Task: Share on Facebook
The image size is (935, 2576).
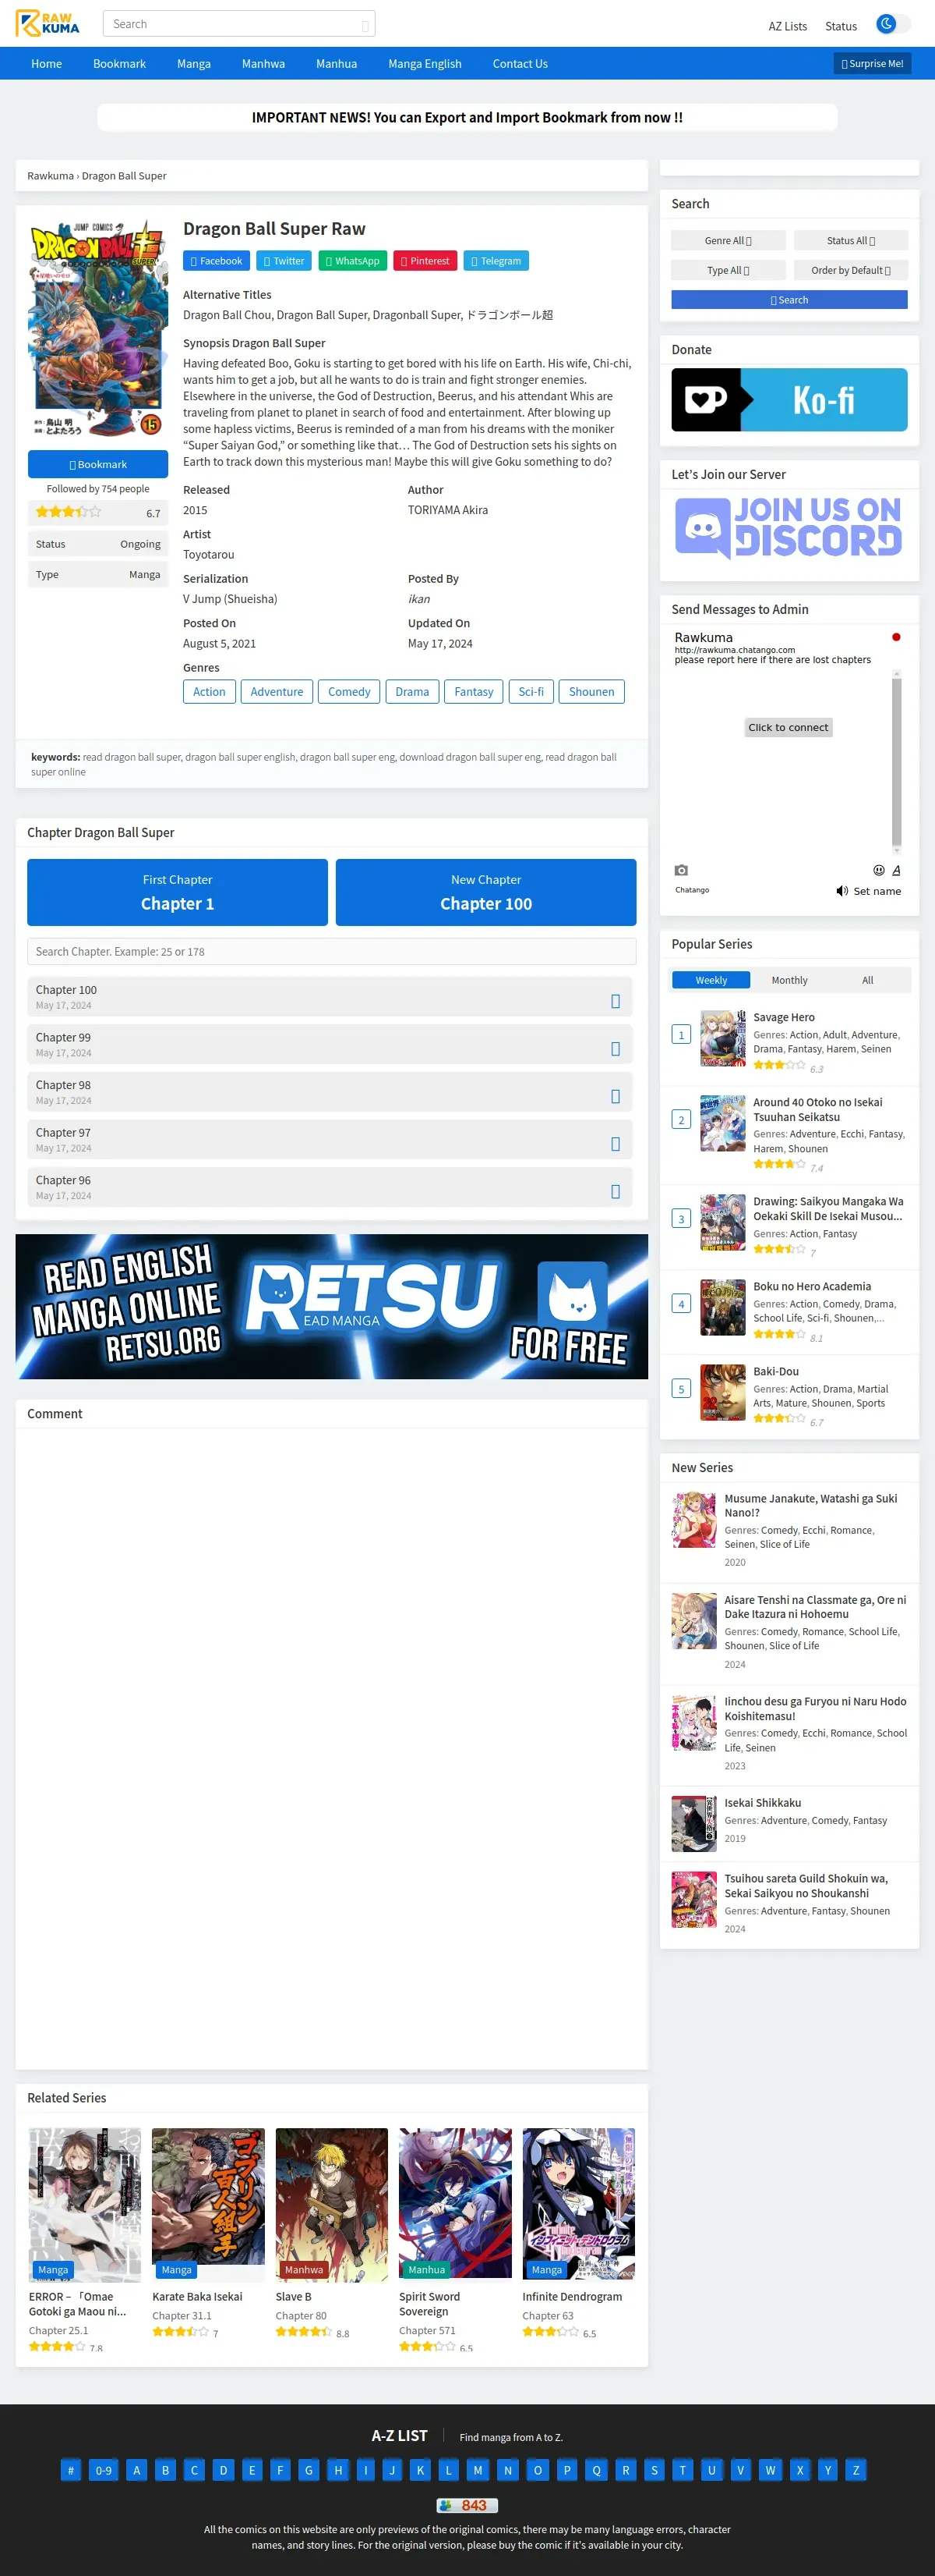Action: click(216, 261)
